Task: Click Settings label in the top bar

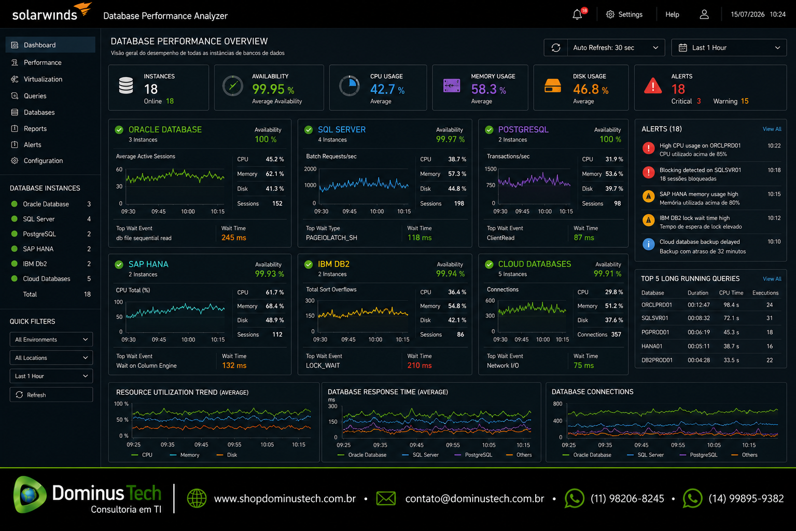Action: 630,15
